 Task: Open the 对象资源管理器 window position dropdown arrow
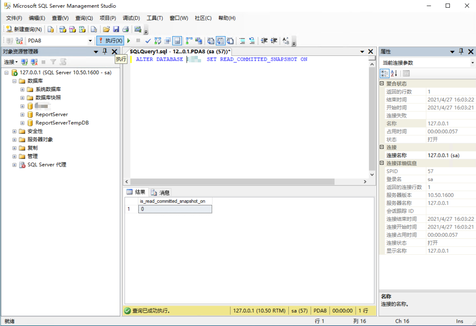(96, 52)
